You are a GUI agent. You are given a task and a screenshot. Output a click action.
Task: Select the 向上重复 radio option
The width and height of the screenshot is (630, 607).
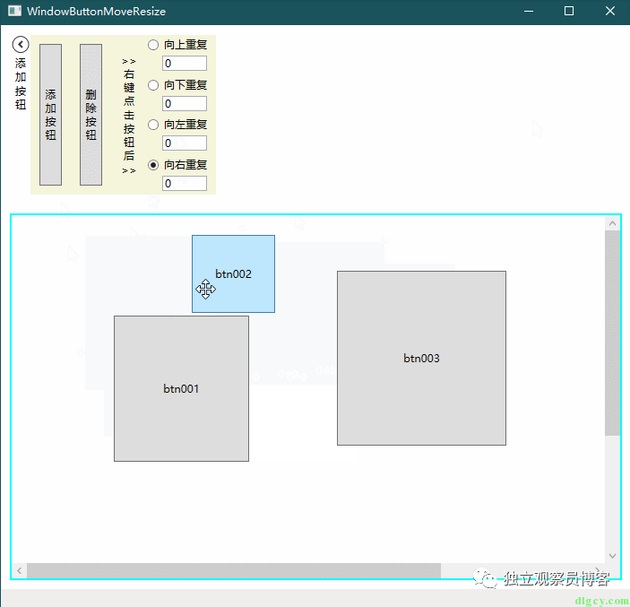tap(177, 45)
